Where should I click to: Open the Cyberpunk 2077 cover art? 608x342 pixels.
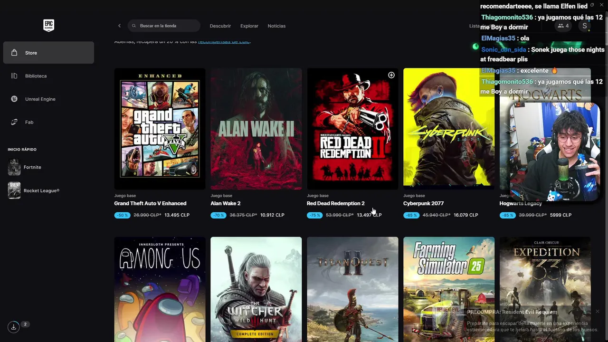[x=449, y=129]
